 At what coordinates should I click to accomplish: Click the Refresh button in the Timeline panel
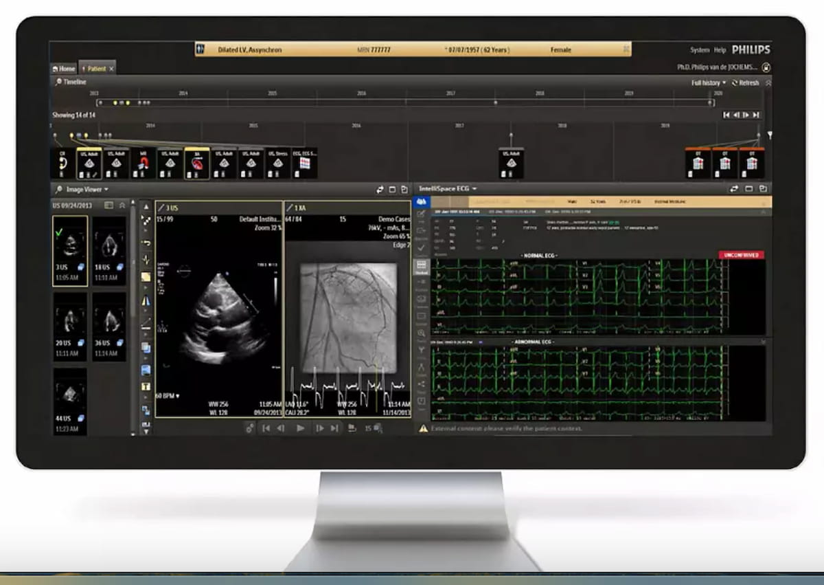point(748,82)
